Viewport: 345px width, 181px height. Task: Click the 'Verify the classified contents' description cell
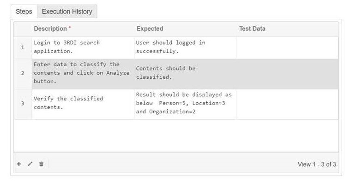coord(83,104)
